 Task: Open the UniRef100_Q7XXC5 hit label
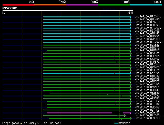(x=147, y=67)
